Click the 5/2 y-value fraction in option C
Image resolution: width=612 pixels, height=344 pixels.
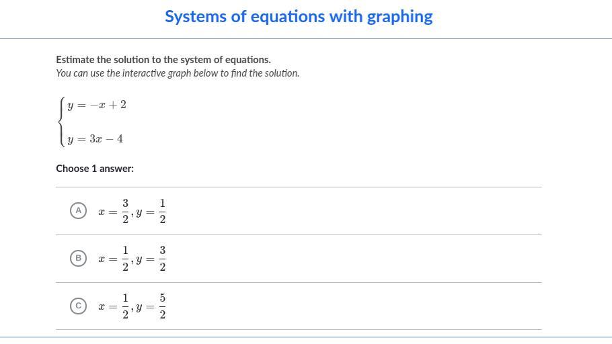162,306
